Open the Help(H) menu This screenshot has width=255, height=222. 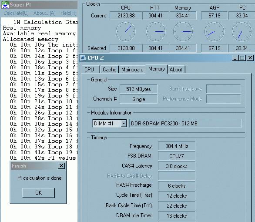(x=68, y=13)
